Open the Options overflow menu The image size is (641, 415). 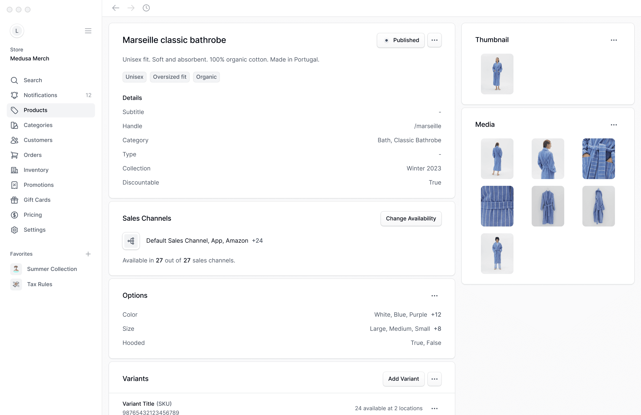[x=434, y=295]
